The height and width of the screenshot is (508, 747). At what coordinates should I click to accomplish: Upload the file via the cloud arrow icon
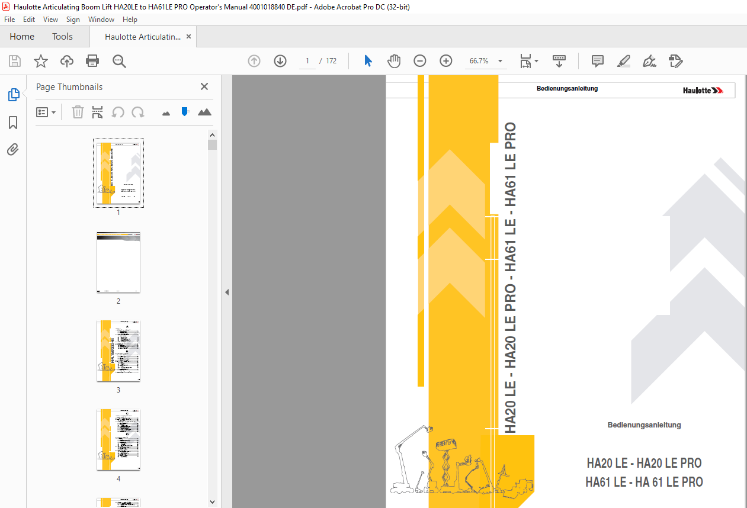click(x=67, y=61)
